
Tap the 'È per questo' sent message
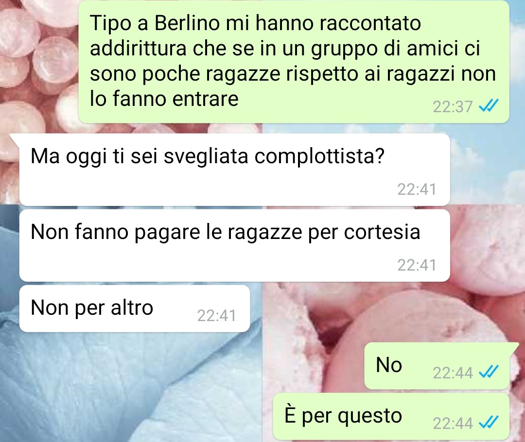tap(391, 417)
